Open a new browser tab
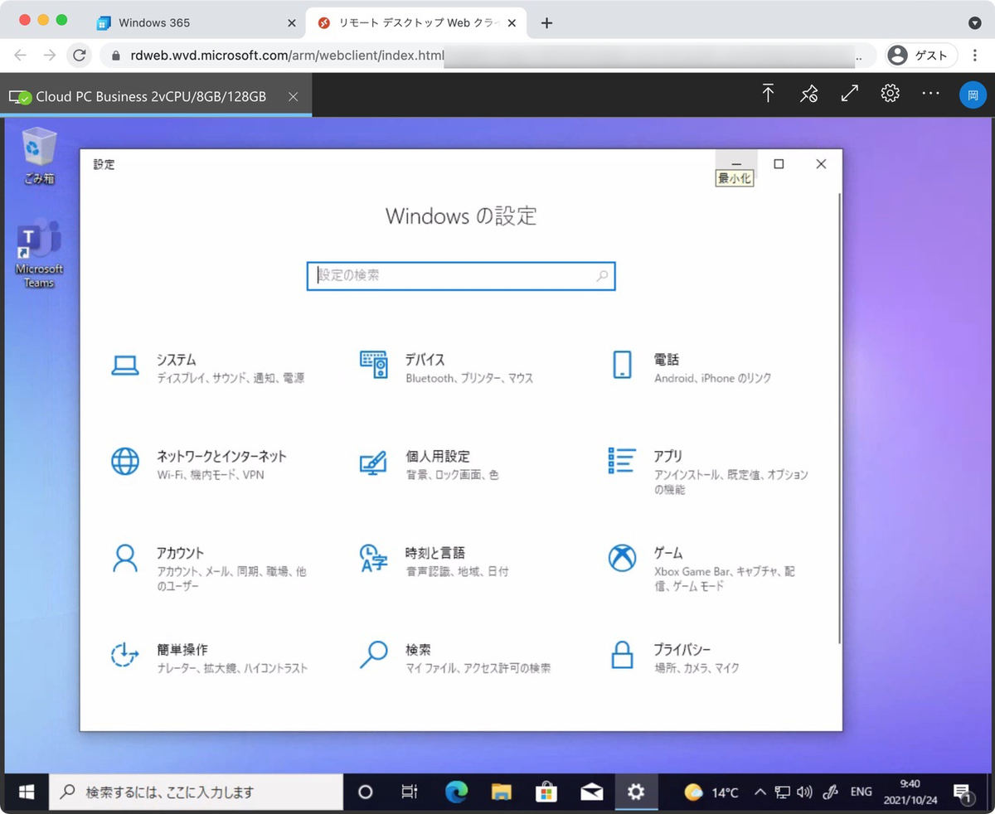Image resolution: width=995 pixels, height=814 pixels. (x=546, y=23)
